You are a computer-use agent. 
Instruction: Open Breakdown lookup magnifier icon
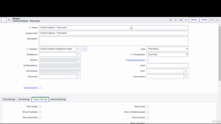tap(78, 54)
